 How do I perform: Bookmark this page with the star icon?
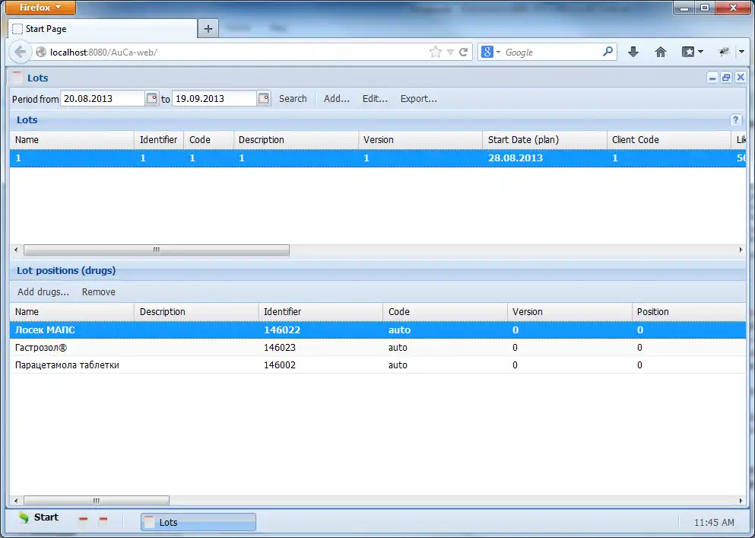pyautogui.click(x=435, y=52)
